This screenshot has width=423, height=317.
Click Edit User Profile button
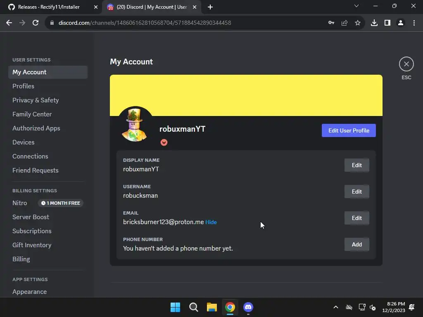click(349, 130)
